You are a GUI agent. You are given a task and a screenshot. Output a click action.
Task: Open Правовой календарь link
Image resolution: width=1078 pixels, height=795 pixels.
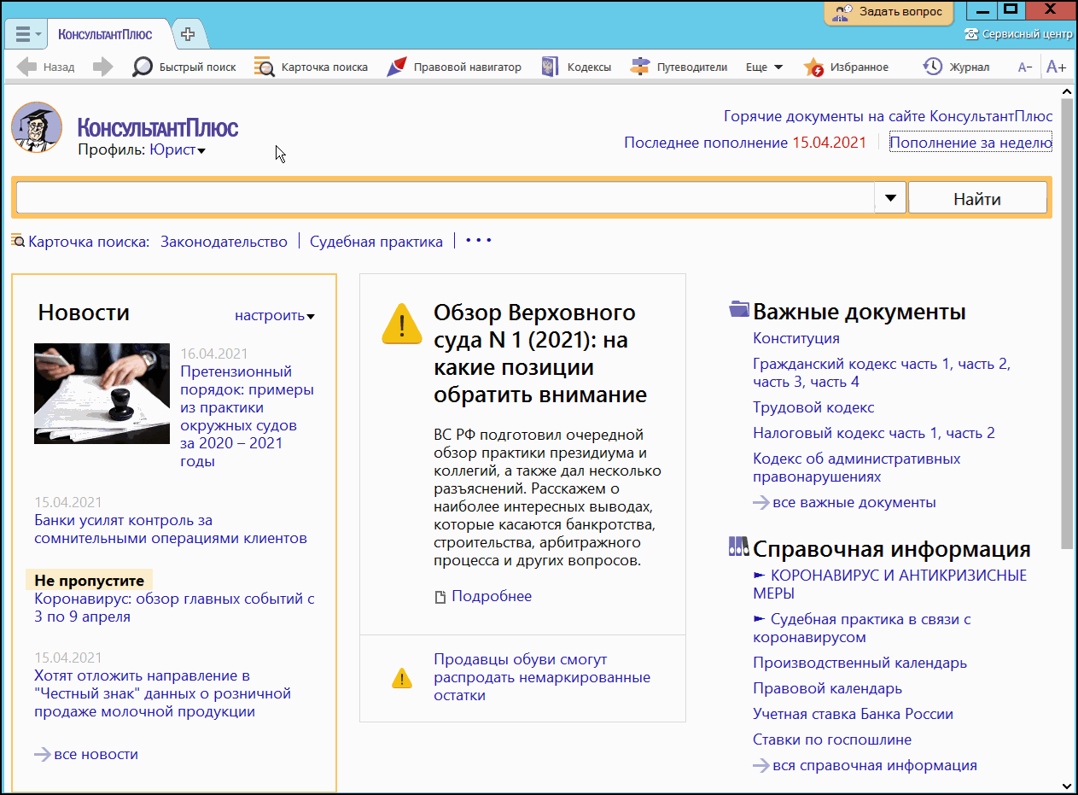(827, 688)
